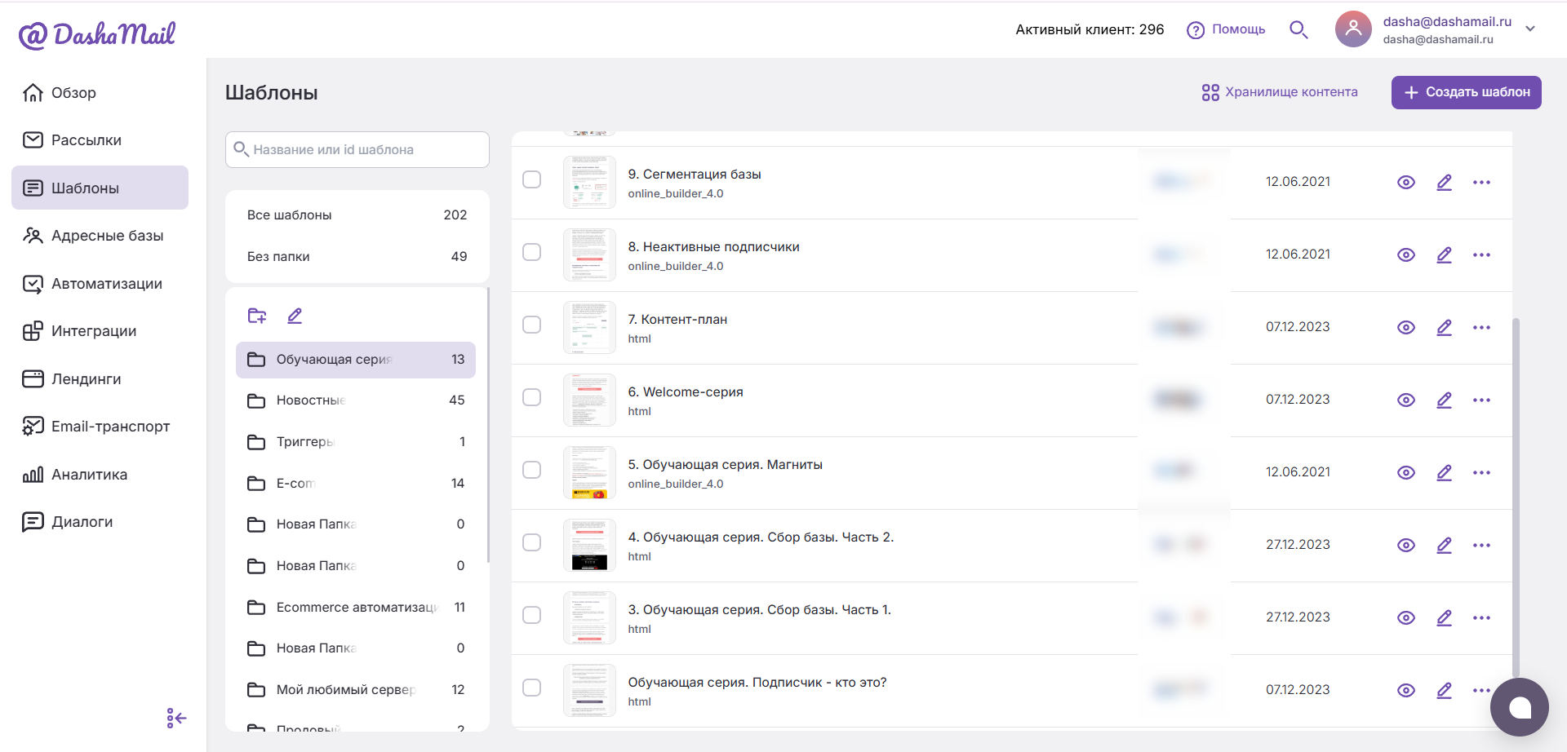Open Аналитика section

pos(100,475)
